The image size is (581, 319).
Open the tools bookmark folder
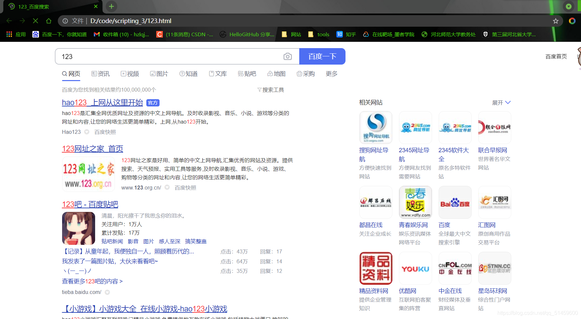(319, 34)
